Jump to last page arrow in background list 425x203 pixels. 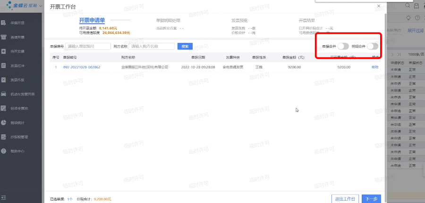(x=399, y=54)
